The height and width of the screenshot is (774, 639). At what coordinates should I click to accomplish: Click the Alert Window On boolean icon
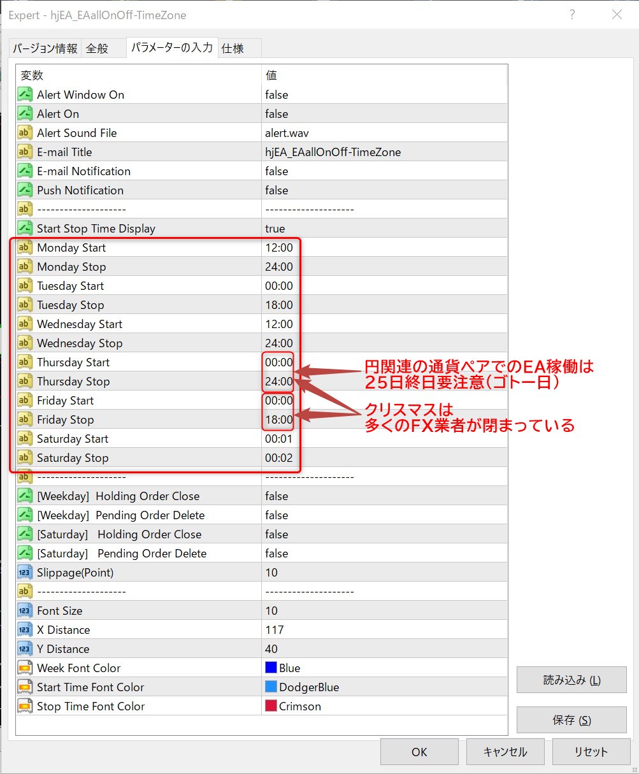tap(25, 95)
